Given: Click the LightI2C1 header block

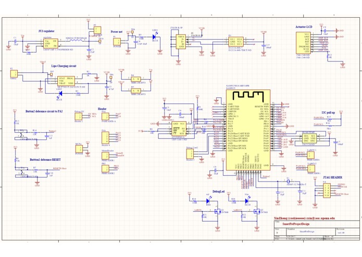Looking at the screenshot, I should tap(311, 155).
